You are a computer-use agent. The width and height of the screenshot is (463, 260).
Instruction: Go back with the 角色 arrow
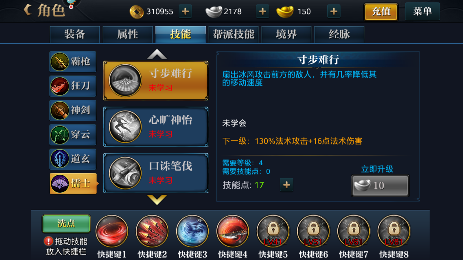[x=28, y=10]
